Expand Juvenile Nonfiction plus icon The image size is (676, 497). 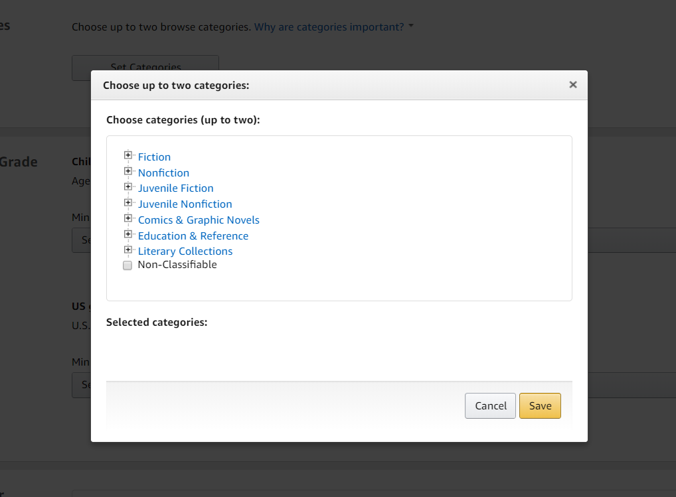click(128, 202)
